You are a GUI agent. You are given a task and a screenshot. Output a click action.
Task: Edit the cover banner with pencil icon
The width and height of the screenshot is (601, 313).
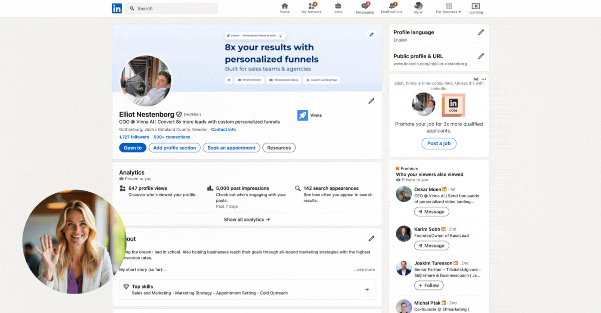(371, 35)
